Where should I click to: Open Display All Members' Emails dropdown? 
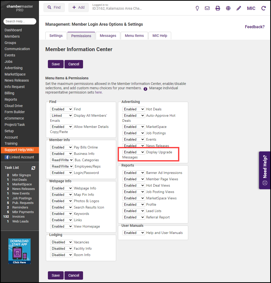click(61, 115)
